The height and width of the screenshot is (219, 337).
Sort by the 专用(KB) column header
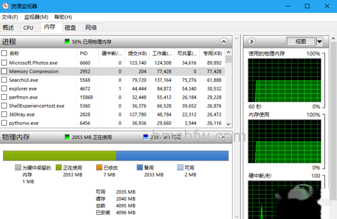212,53
